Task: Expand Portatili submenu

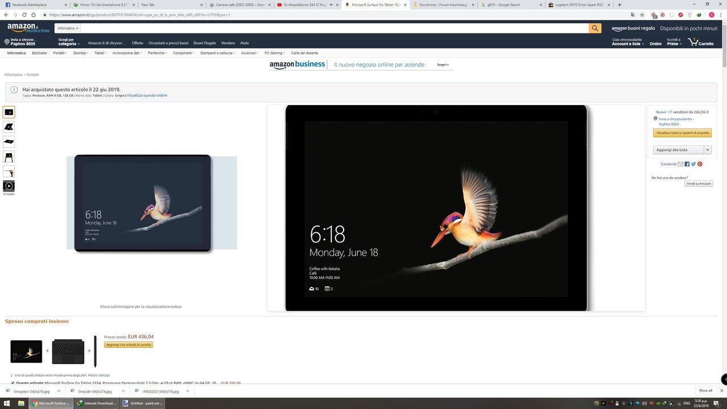Action: click(60, 53)
